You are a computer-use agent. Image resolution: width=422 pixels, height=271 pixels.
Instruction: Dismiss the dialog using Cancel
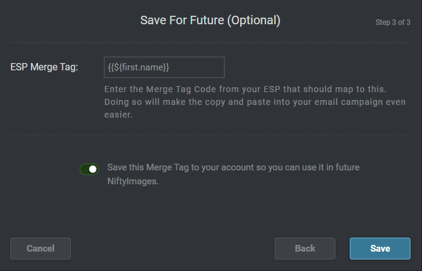tap(41, 249)
